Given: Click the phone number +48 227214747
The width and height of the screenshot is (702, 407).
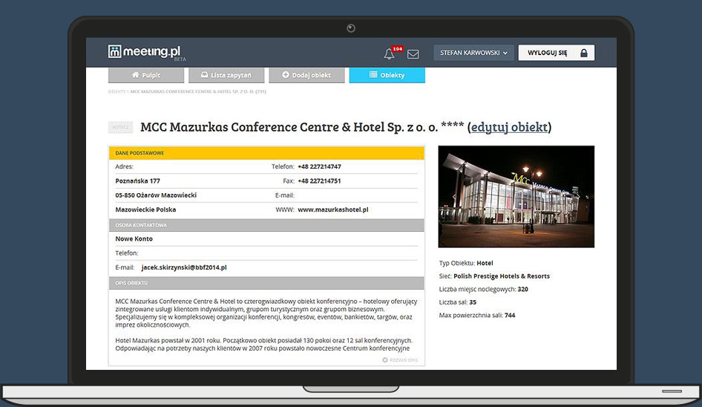Looking at the screenshot, I should click(319, 167).
